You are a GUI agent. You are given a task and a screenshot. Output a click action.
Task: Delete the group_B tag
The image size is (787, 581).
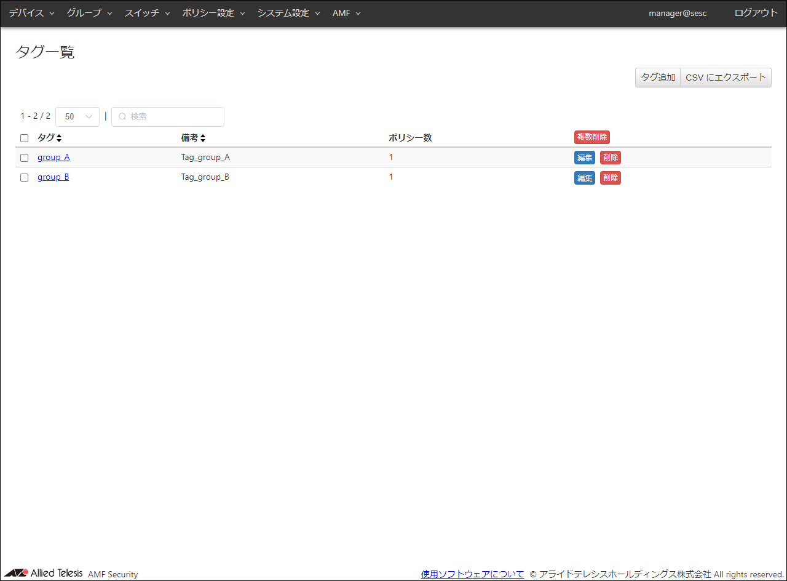tap(610, 178)
